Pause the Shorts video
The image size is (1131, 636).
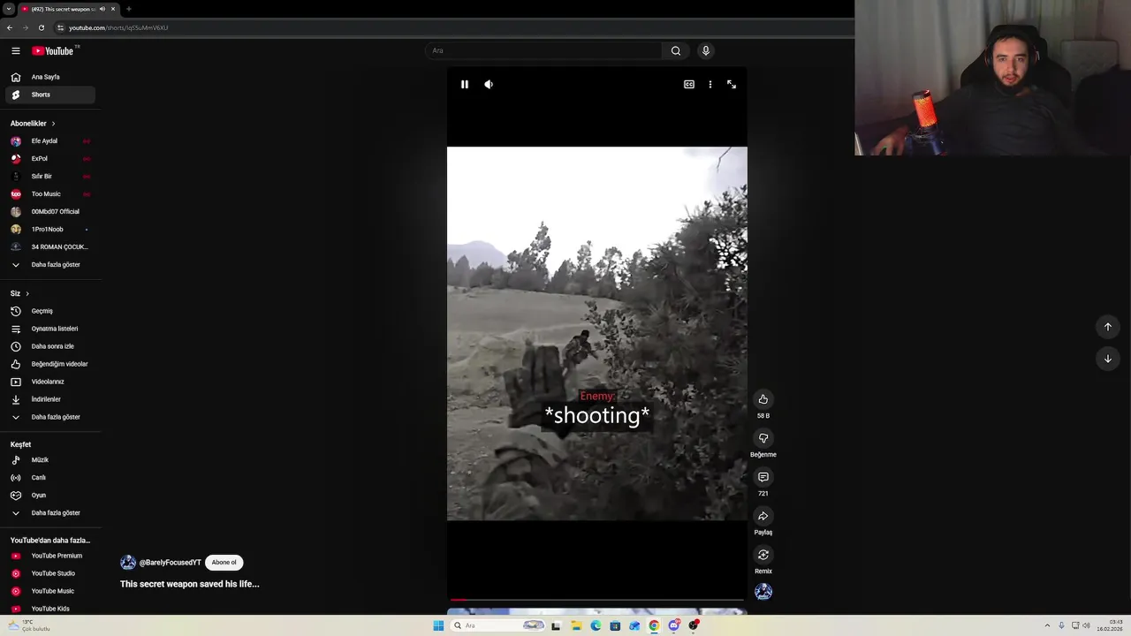465,85
